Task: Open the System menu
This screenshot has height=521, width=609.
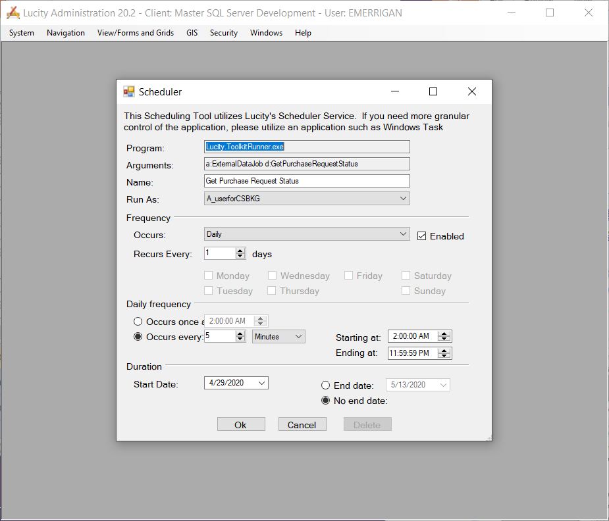Action: [x=22, y=33]
